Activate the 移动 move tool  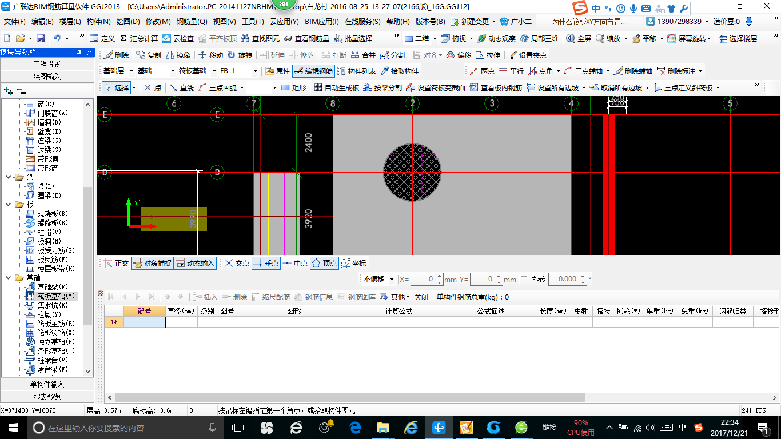tap(210, 55)
